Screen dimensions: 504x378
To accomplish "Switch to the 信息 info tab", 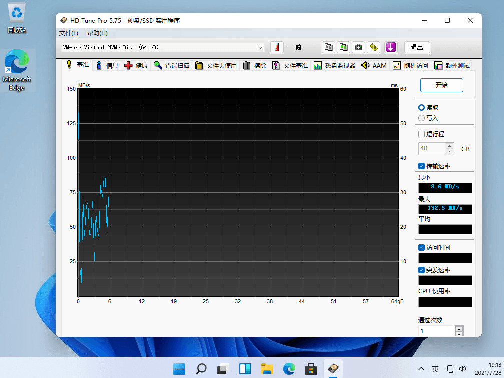I will click(x=107, y=66).
